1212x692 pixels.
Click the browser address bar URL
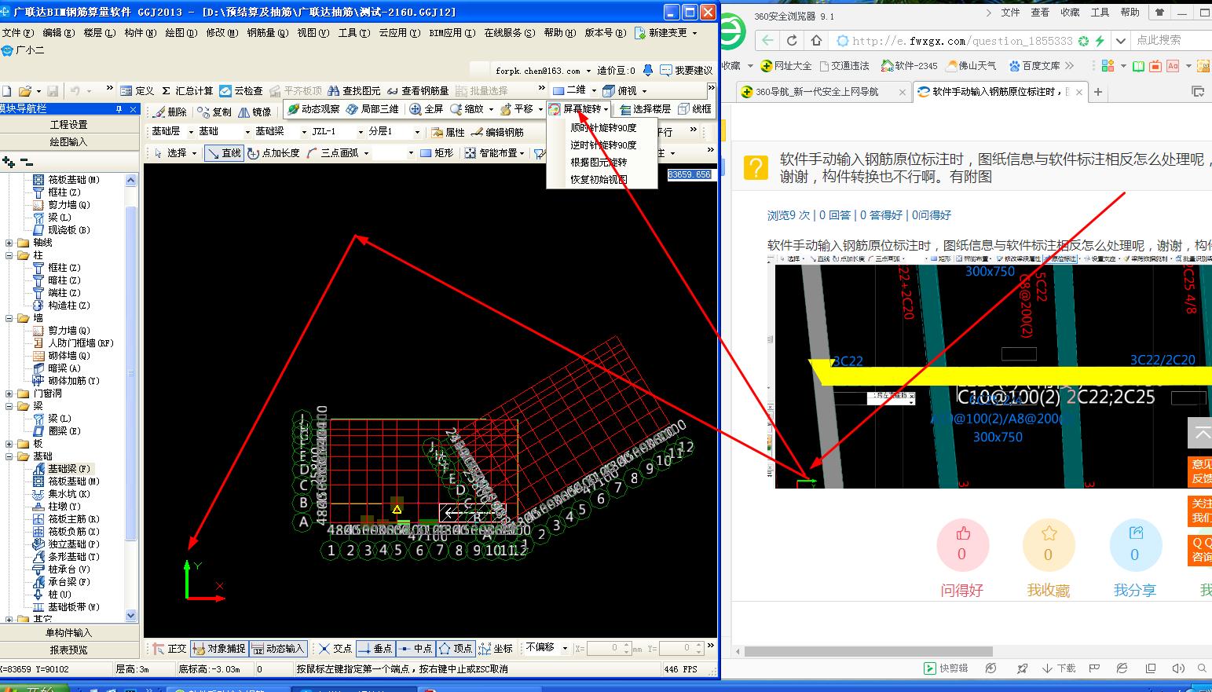tap(961, 41)
